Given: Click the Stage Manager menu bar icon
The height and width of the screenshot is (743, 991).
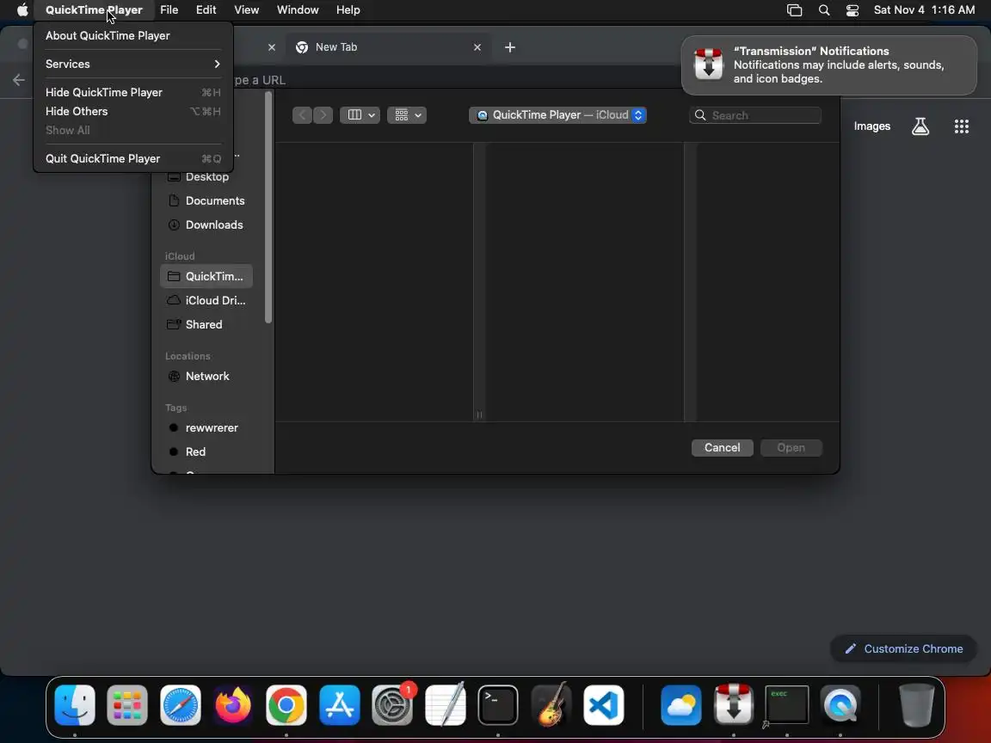Looking at the screenshot, I should (x=795, y=10).
